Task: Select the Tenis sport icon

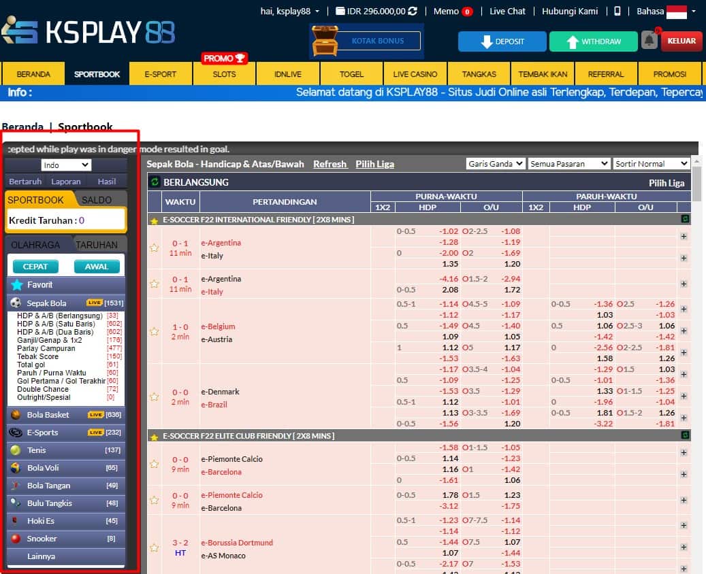Action: pyautogui.click(x=15, y=450)
